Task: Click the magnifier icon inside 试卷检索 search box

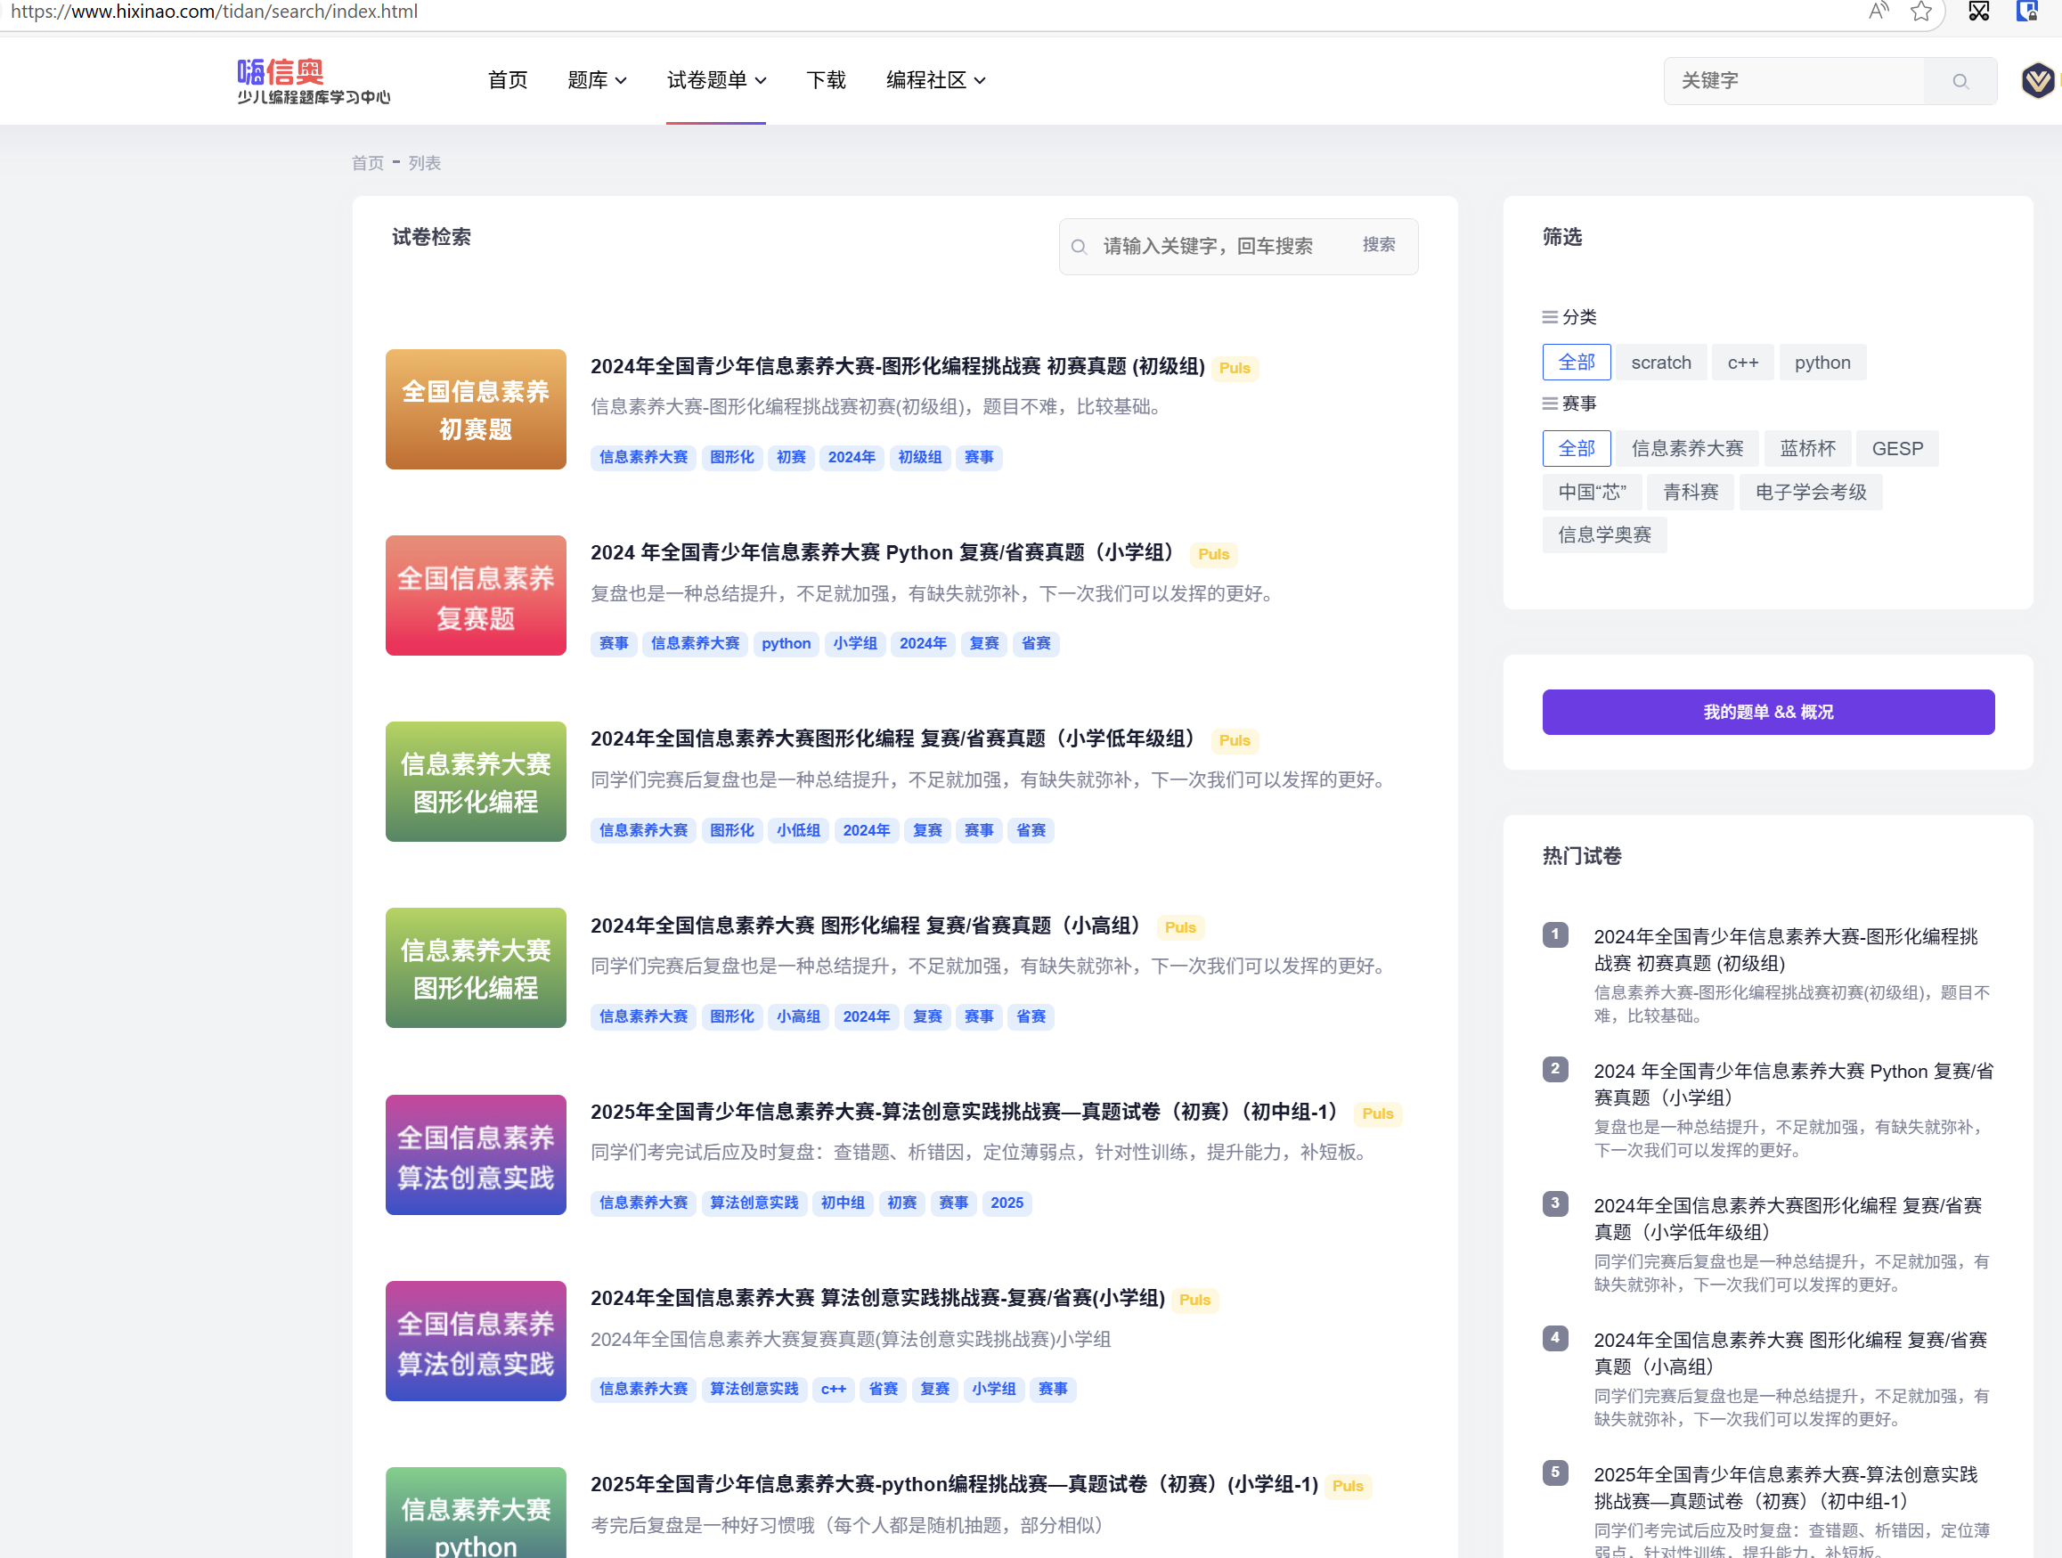Action: tap(1080, 246)
